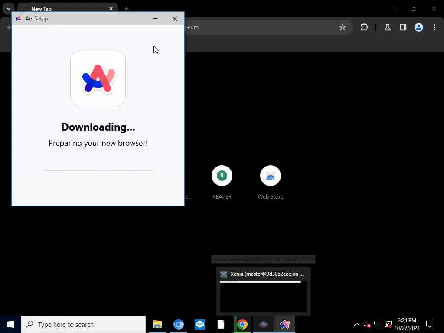Screen dimensions: 444x333
Task: Open Chrome Labs flask icon
Action: pyautogui.click(x=388, y=27)
